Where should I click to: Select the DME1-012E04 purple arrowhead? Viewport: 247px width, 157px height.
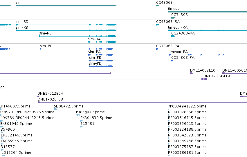click(x=38, y=96)
